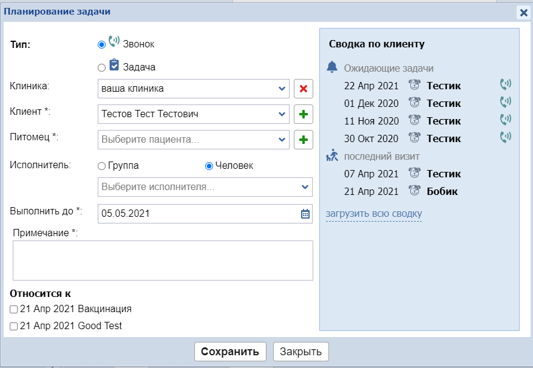Click into the Примечание text area
This screenshot has width=533, height=368.
pyautogui.click(x=163, y=261)
